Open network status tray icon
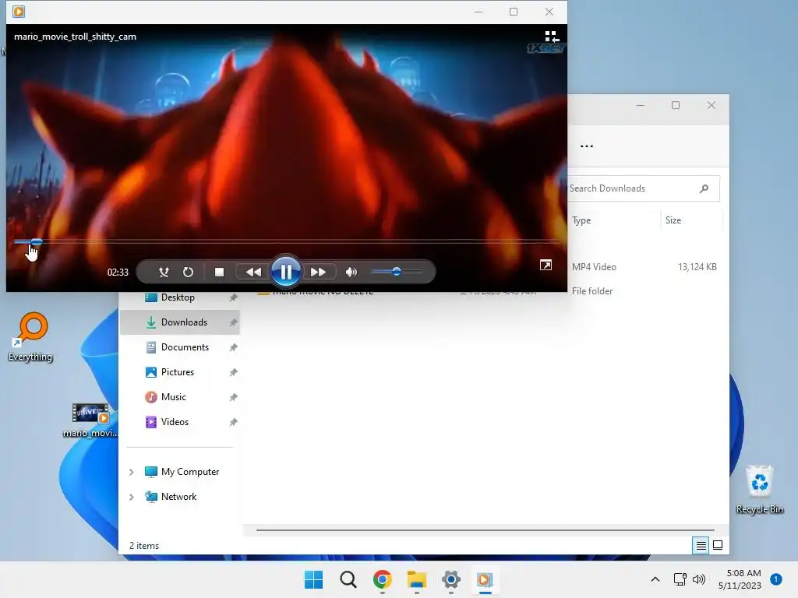The image size is (798, 598). pos(680,579)
